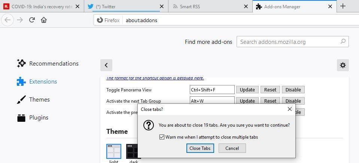Update the Activate next Tab Group shortcut
This screenshot has width=359, height=163.
click(247, 101)
